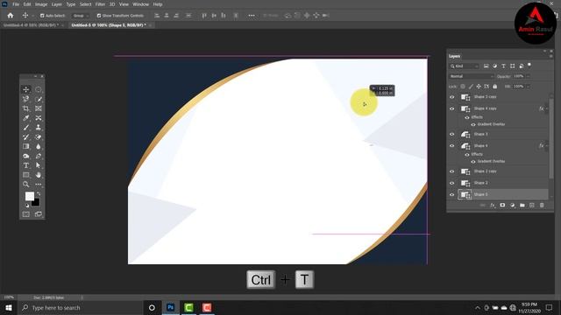Select the Magic Wand selection tool

39,99
